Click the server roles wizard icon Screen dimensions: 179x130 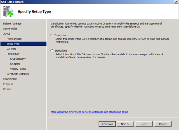8,11
